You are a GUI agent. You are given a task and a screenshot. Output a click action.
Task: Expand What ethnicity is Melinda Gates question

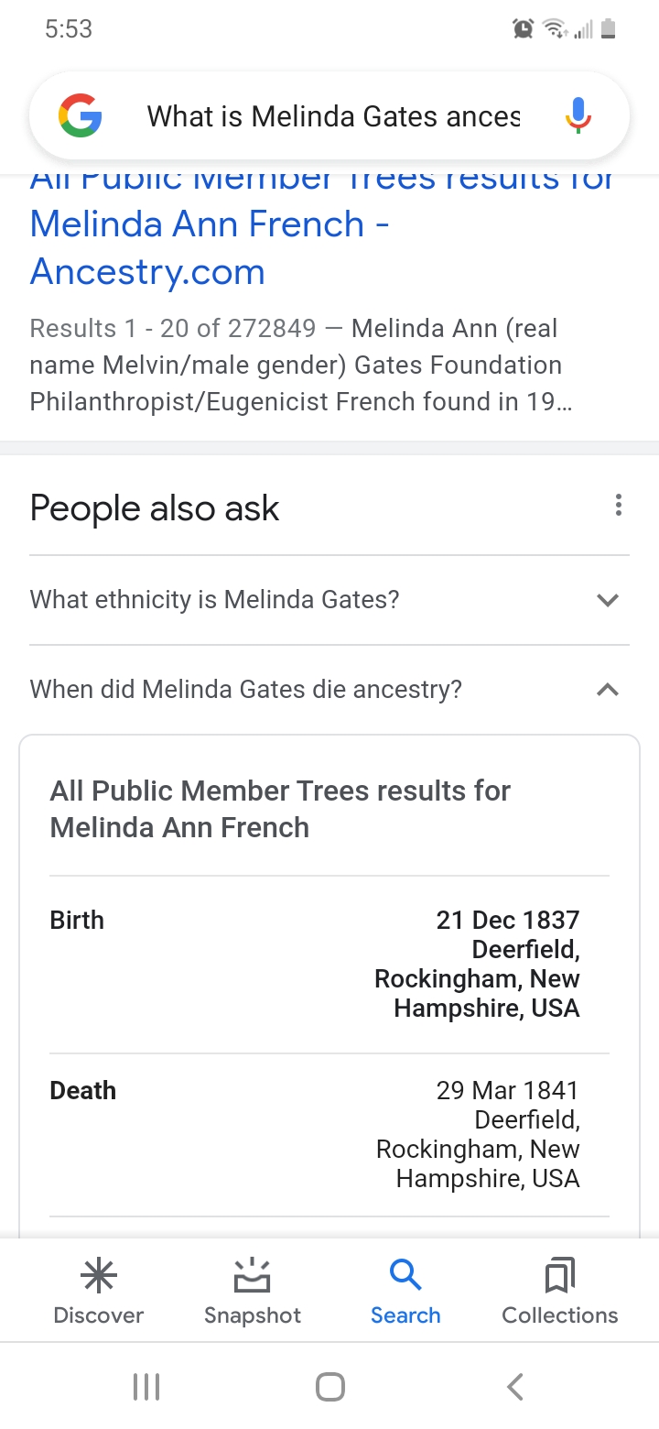tap(215, 600)
